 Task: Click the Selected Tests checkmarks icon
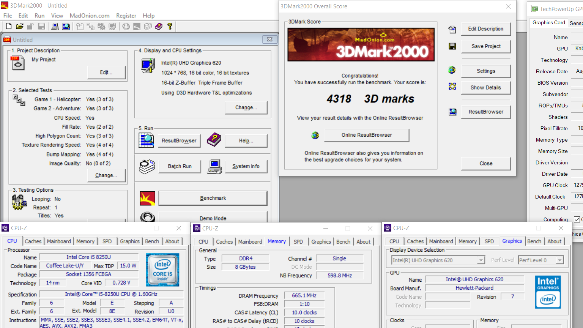[x=19, y=100]
